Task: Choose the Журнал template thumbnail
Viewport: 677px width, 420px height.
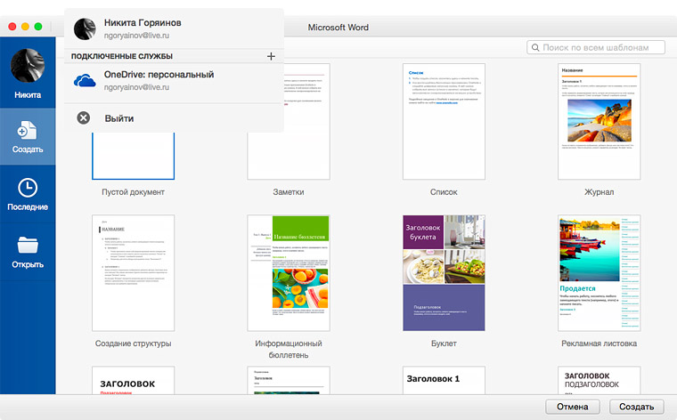Action: pos(600,122)
